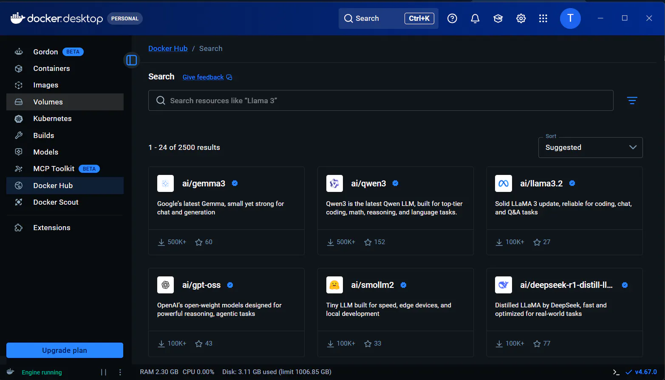Open Docker Scout
The image size is (665, 380).
coord(65,202)
